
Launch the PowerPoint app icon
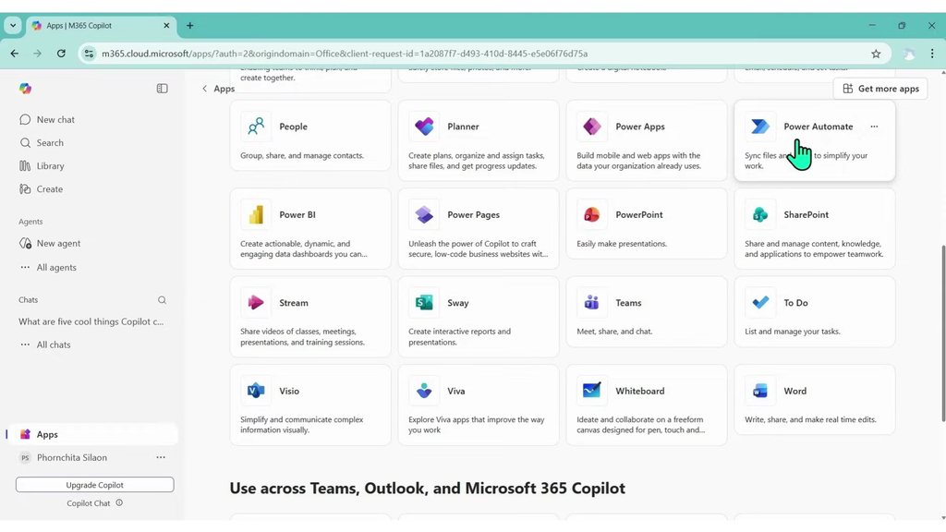(x=592, y=214)
